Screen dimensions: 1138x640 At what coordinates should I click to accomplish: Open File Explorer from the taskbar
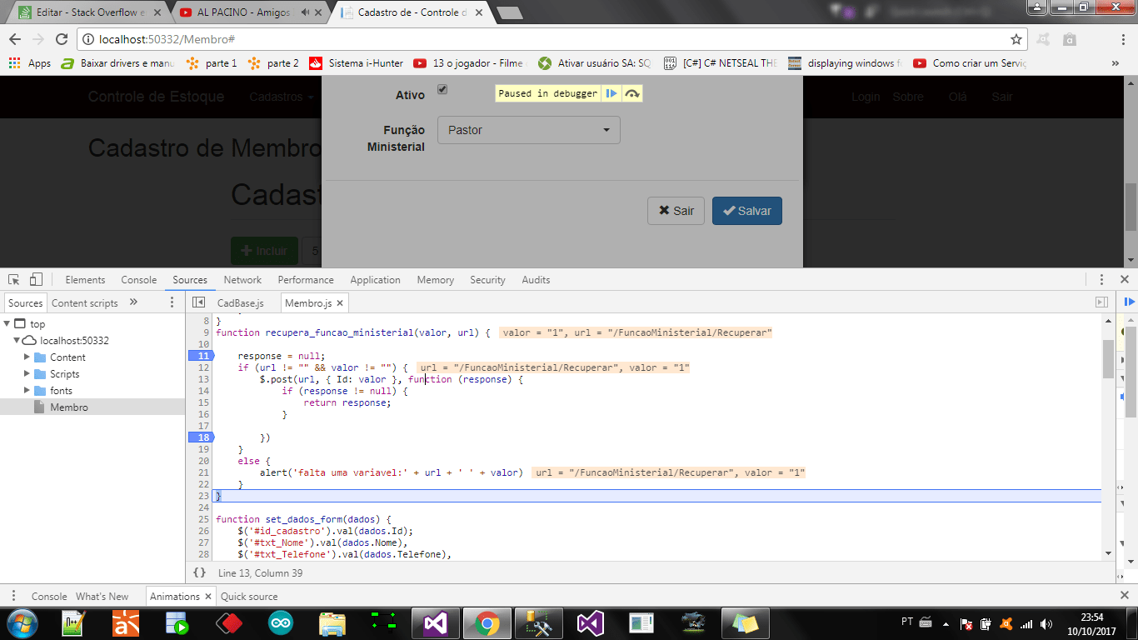point(332,622)
